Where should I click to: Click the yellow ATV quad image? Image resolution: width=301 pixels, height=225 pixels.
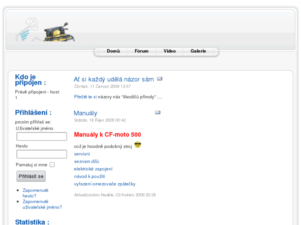tap(59, 32)
